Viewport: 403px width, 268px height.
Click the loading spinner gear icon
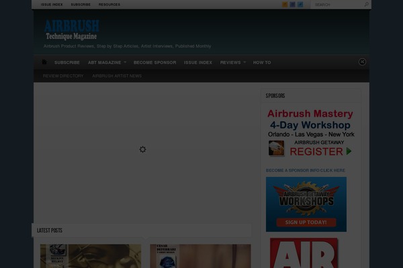pos(142,149)
